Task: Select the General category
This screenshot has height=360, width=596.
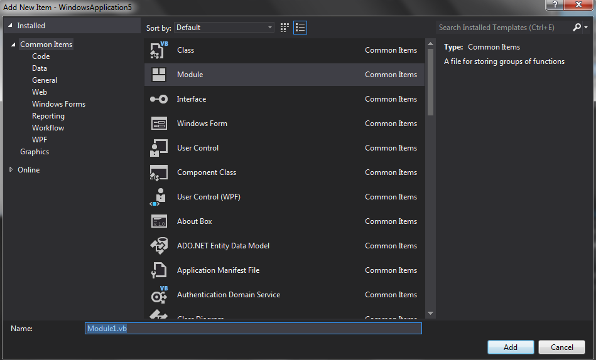Action: (45, 80)
